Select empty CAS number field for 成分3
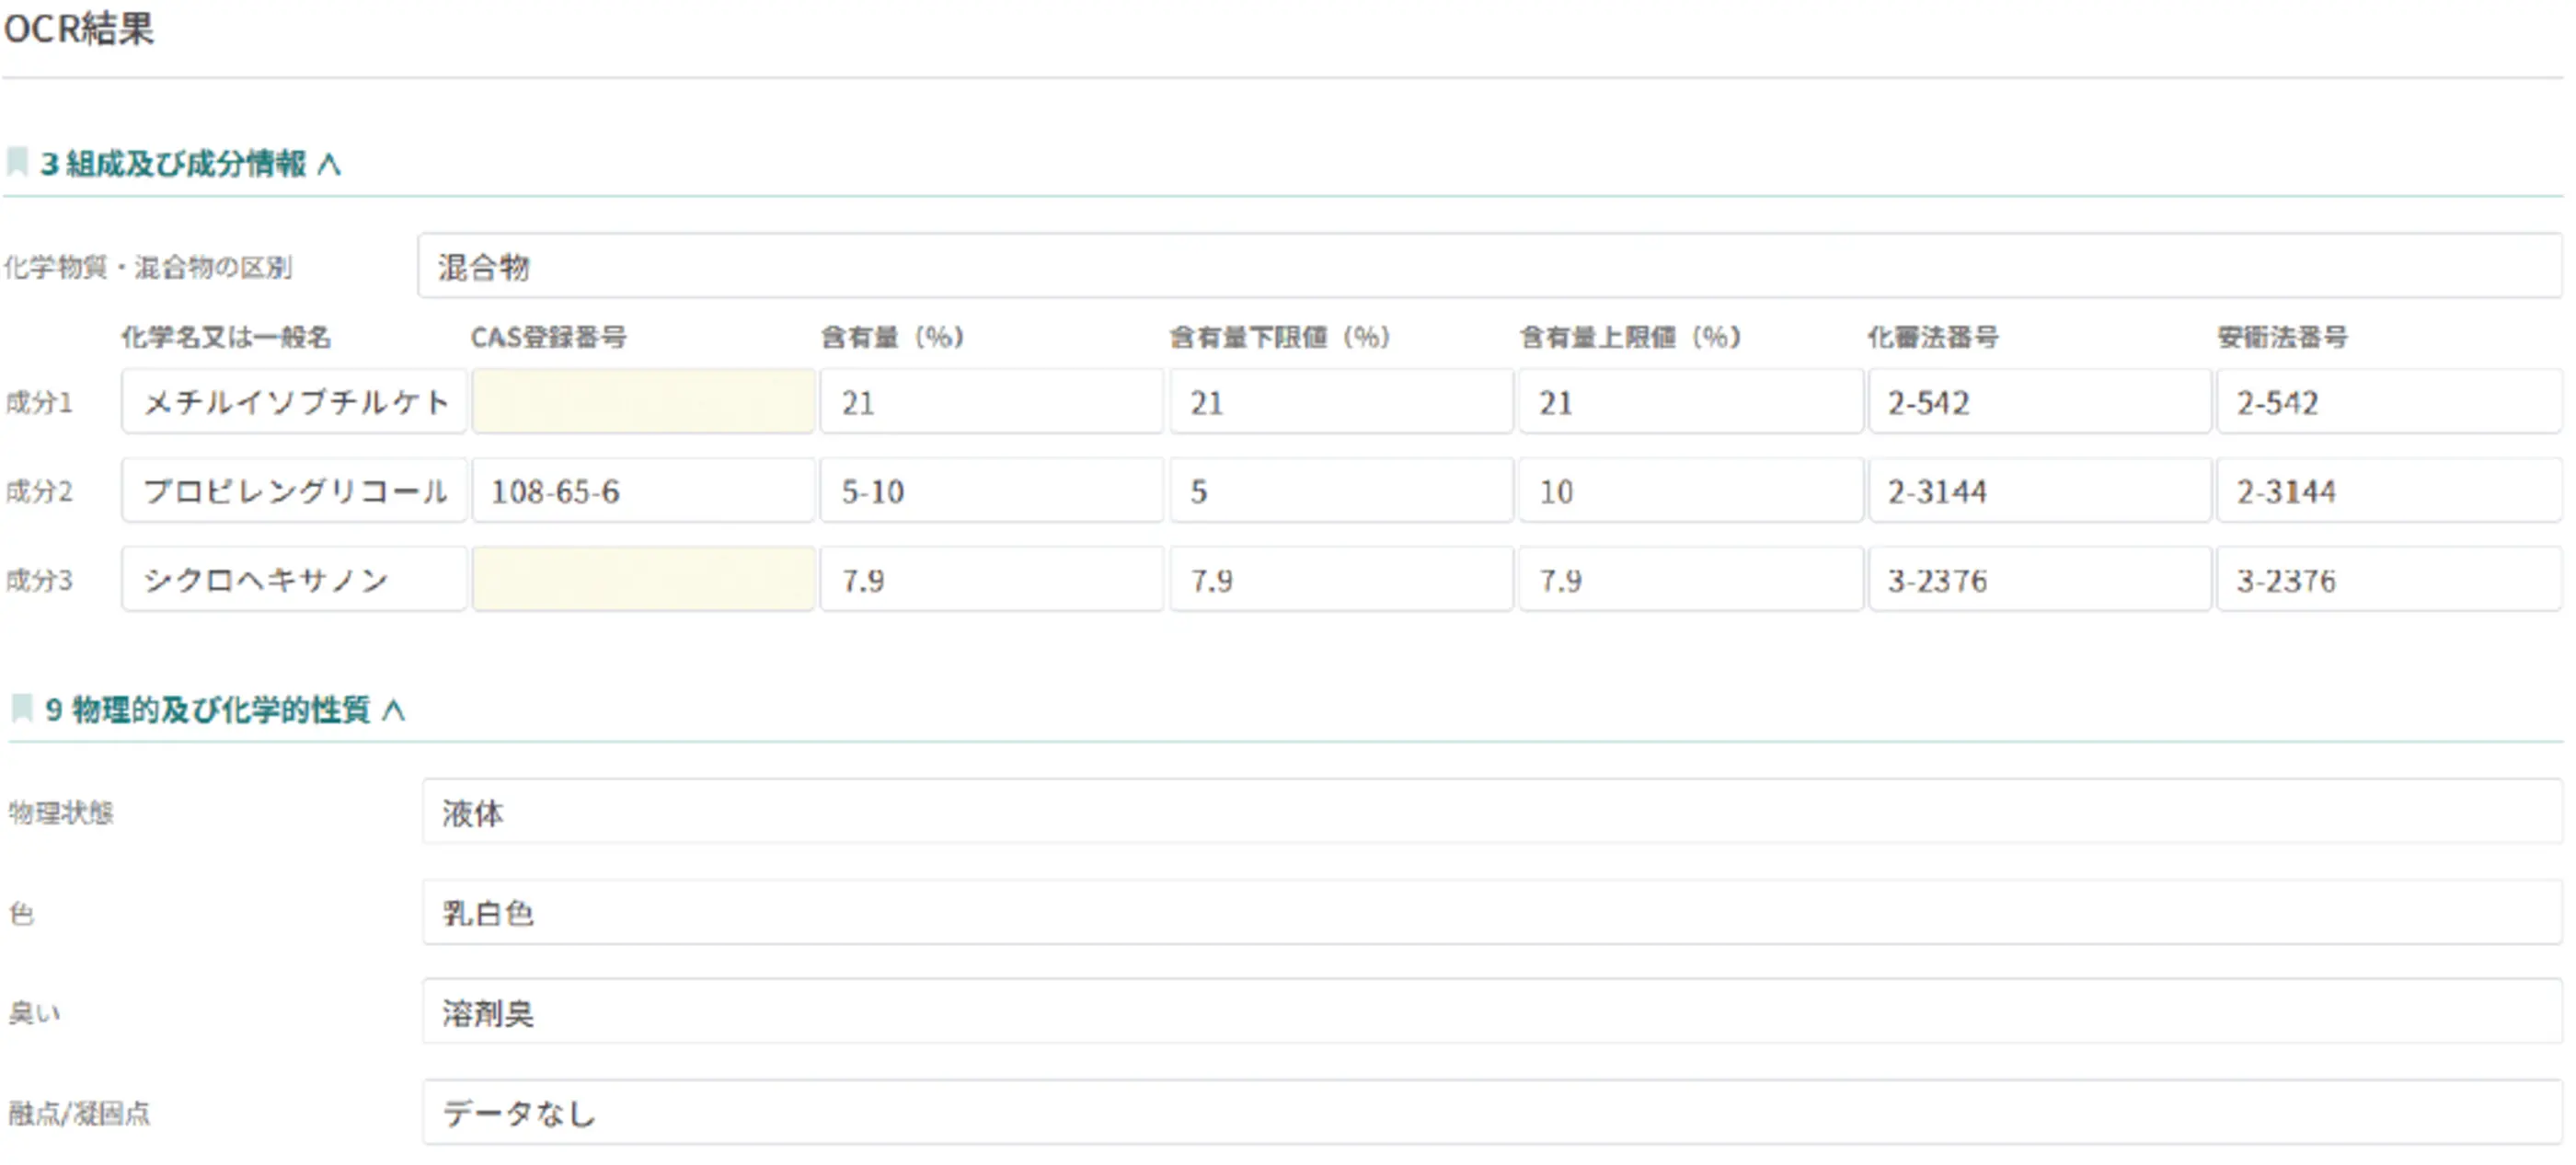2576x1165 pixels. tap(643, 580)
